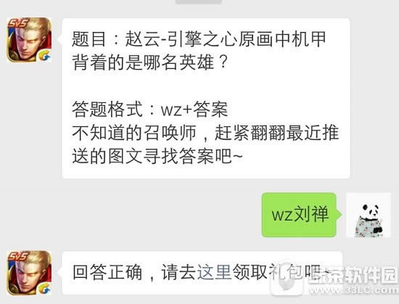Screen dimensions: 399x304
Task: Click the 绿茶软件园 watermark logo
Action: (353, 276)
